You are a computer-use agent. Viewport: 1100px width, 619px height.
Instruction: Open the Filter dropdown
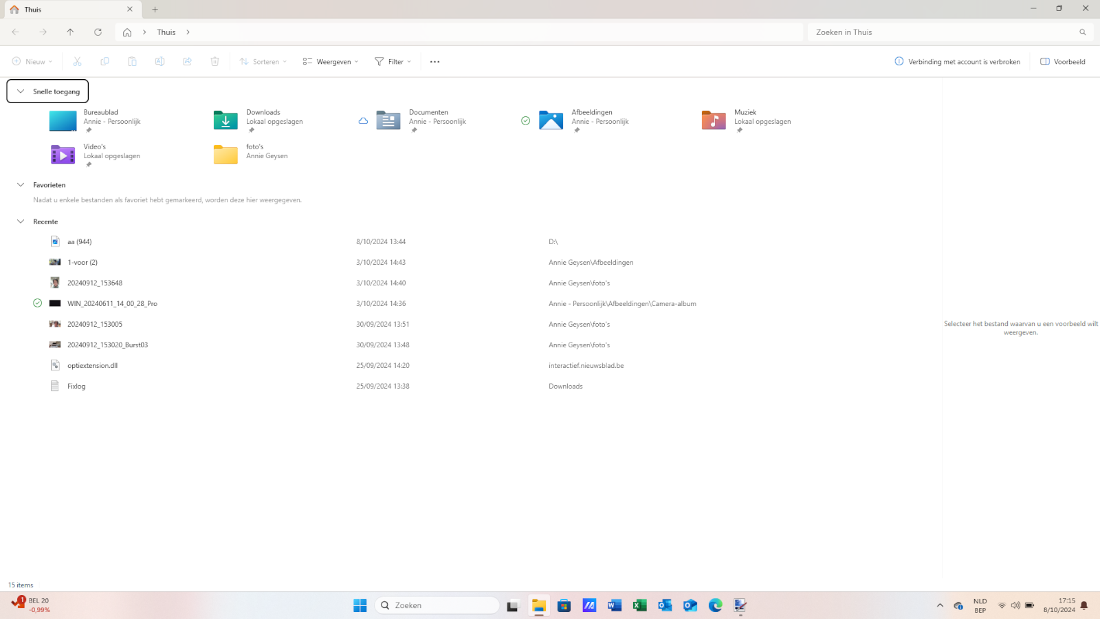point(393,62)
